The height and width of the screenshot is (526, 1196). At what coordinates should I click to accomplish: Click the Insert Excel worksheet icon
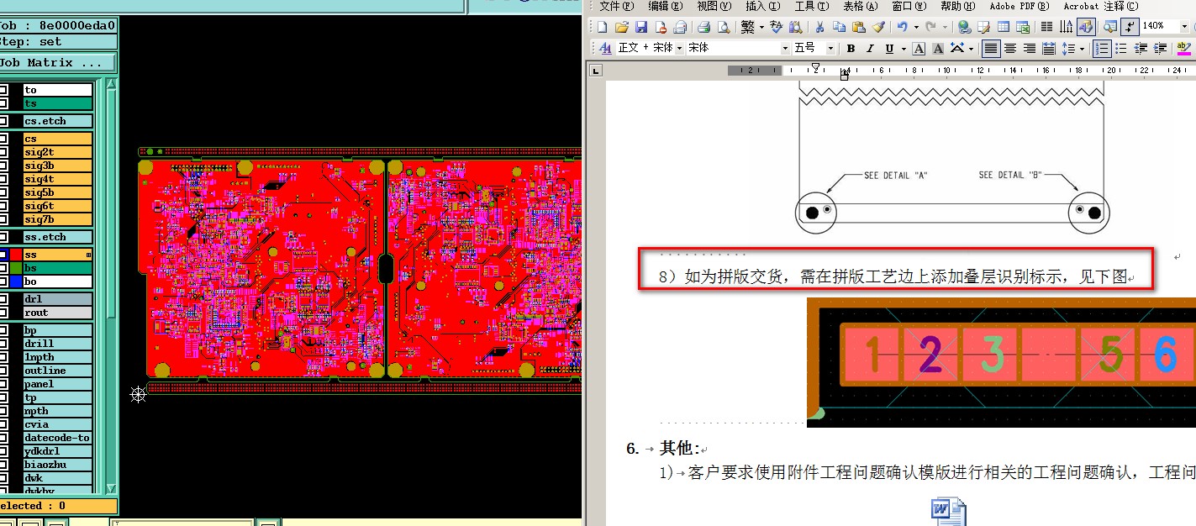pyautogui.click(x=1023, y=27)
